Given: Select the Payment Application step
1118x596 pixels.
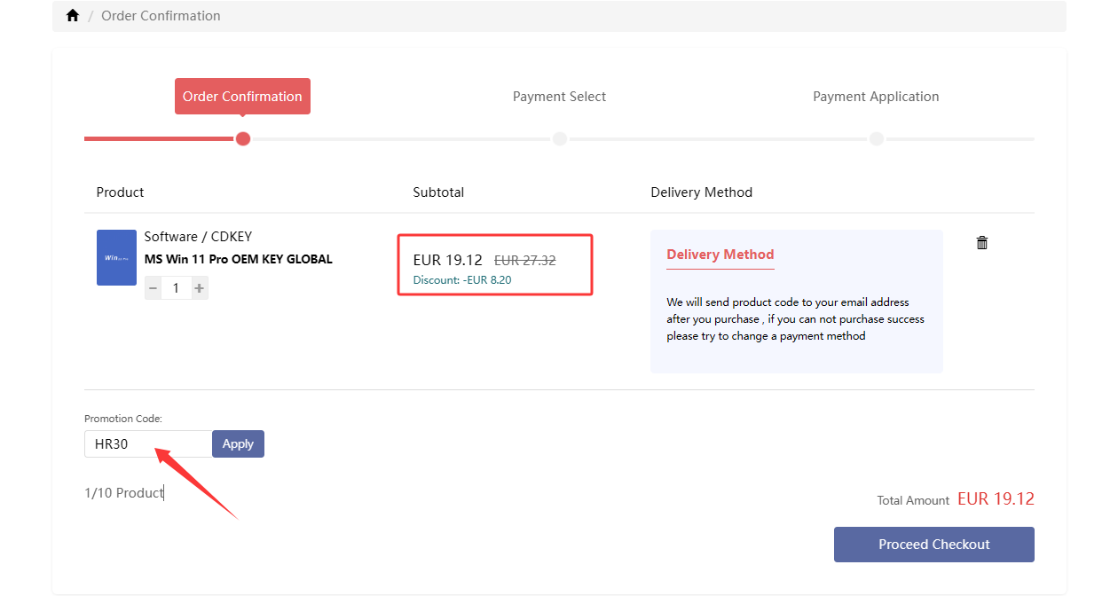Looking at the screenshot, I should coord(876,97).
